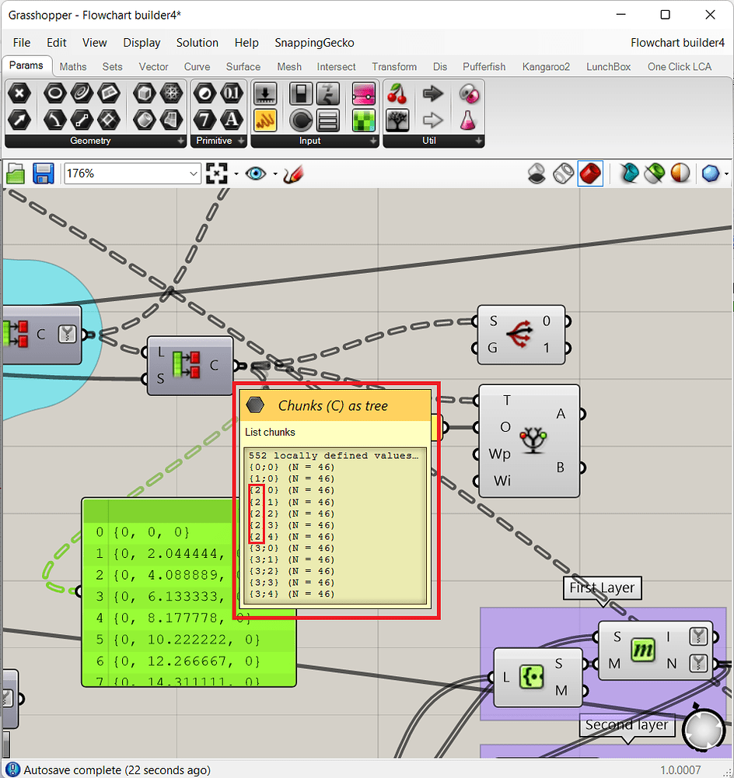734x778 pixels.
Task: Open the zoom level 176% dropdown
Action: point(193,173)
